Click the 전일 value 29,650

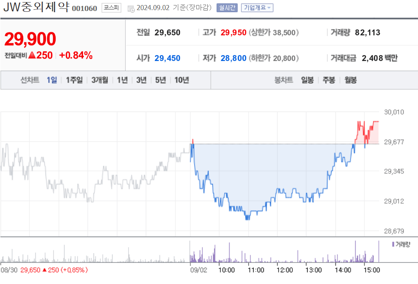(x=167, y=32)
